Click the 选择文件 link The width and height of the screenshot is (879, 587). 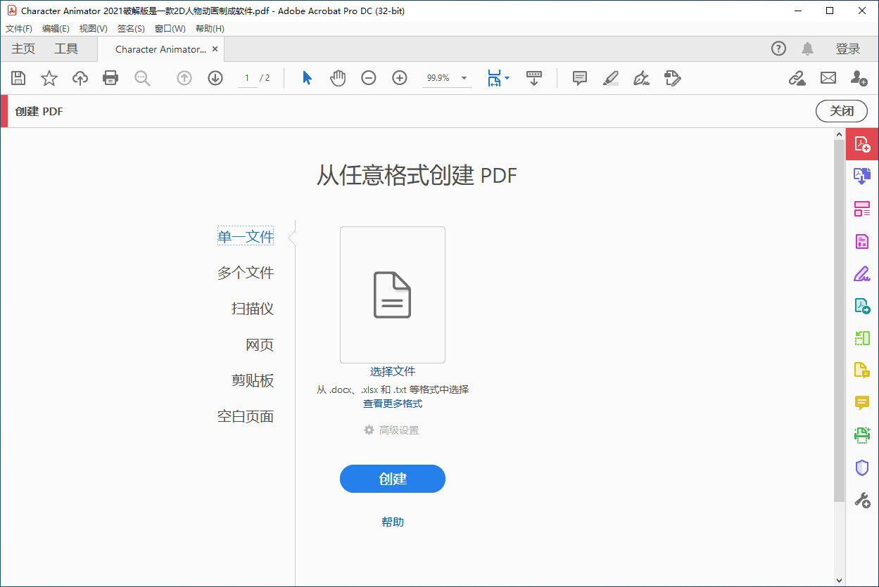[393, 372]
